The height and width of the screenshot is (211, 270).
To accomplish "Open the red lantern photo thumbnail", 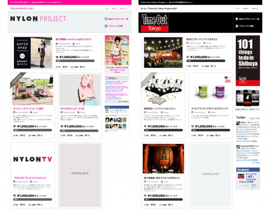I will coord(163,159).
